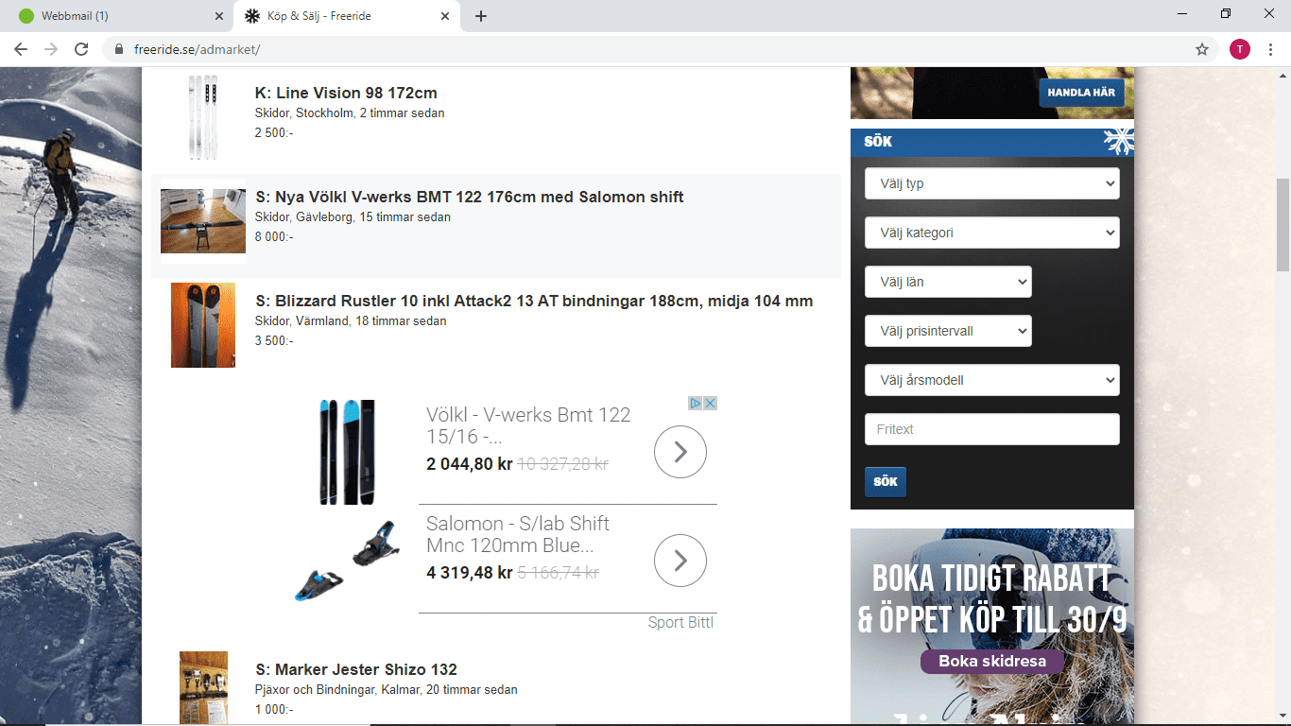
Task: Open the Välj kategori dropdown
Action: [991, 233]
